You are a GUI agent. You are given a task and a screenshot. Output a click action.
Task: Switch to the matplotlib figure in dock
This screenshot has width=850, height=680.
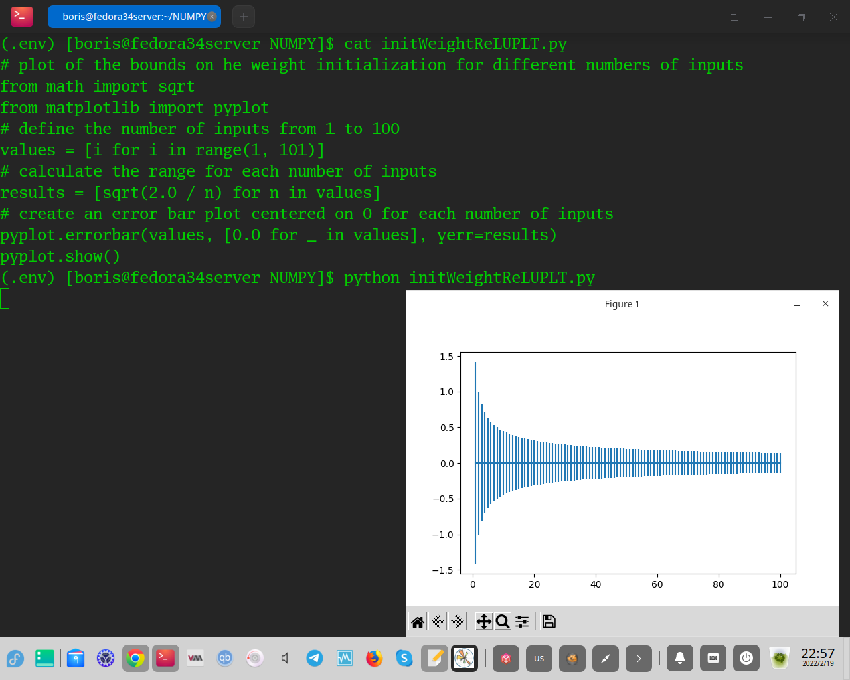(x=464, y=659)
